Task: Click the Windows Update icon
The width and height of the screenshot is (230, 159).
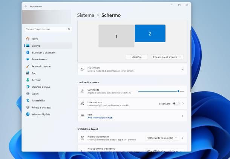Action: [x=28, y=114]
